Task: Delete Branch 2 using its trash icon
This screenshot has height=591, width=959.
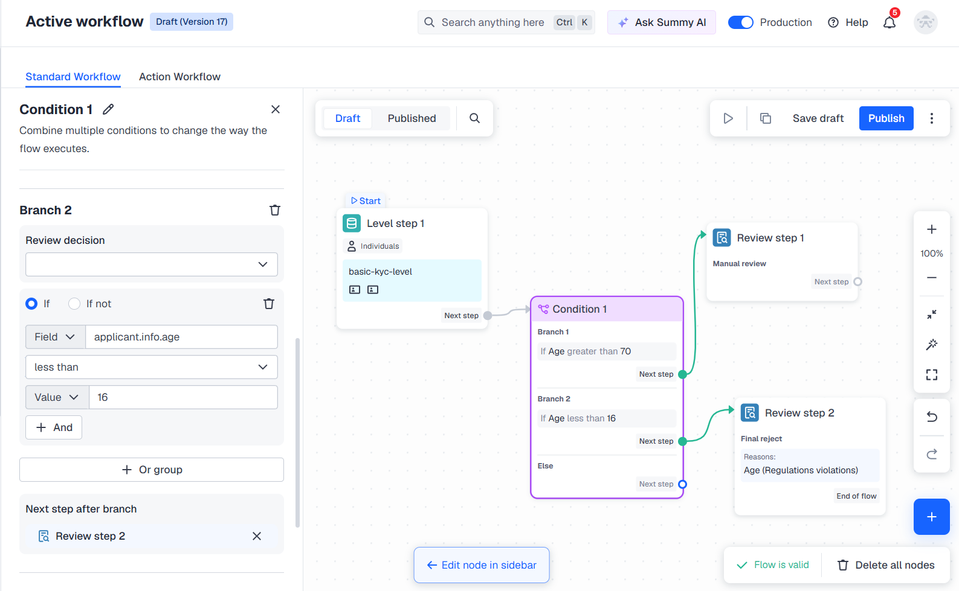Action: pos(275,210)
